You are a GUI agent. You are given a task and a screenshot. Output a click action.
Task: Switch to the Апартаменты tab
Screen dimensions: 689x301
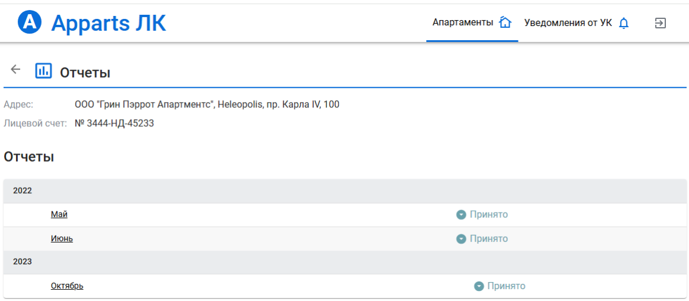point(463,23)
